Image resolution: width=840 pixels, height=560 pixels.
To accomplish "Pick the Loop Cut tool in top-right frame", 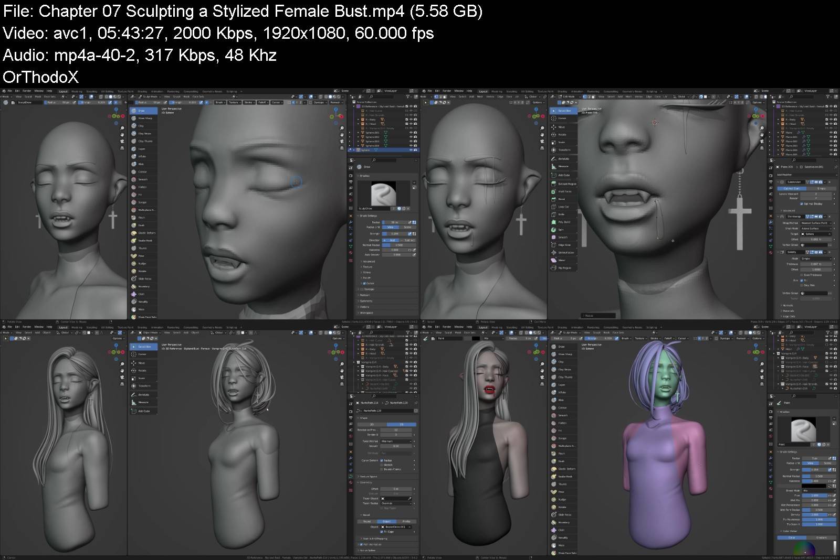I will [563, 207].
